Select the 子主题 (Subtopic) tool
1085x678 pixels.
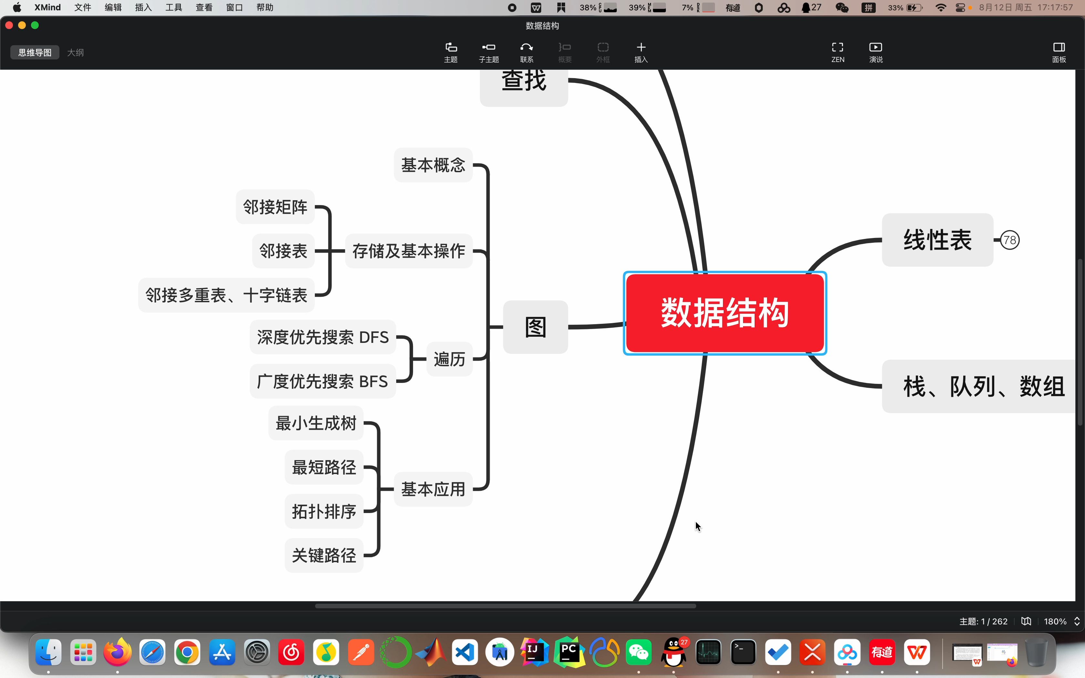489,52
